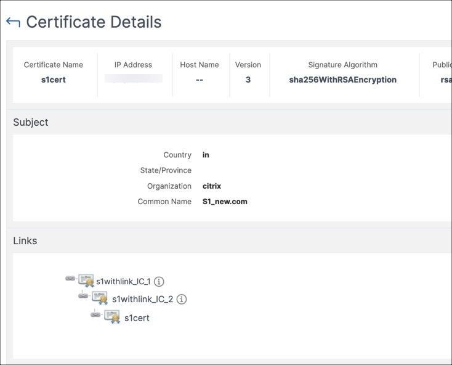Click the State/Province label
The image size is (452, 365).
[x=166, y=170]
